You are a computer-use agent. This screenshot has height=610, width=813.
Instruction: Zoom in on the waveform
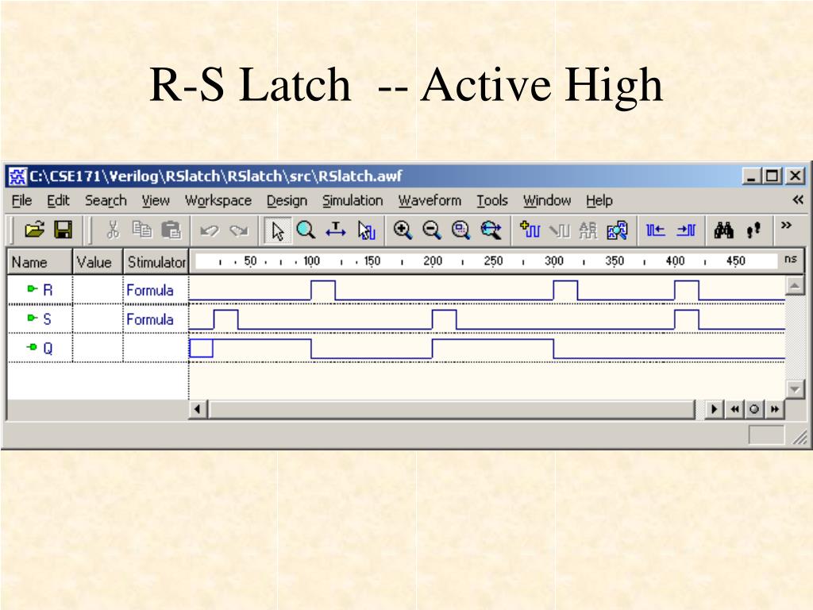403,230
